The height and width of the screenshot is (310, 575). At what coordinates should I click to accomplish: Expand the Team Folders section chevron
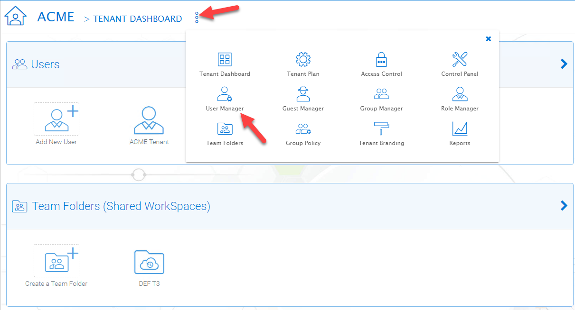(x=564, y=205)
